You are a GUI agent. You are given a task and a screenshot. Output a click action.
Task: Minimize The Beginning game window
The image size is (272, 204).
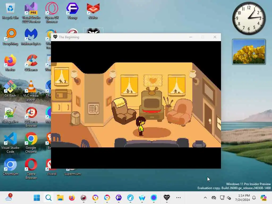tap(191, 37)
